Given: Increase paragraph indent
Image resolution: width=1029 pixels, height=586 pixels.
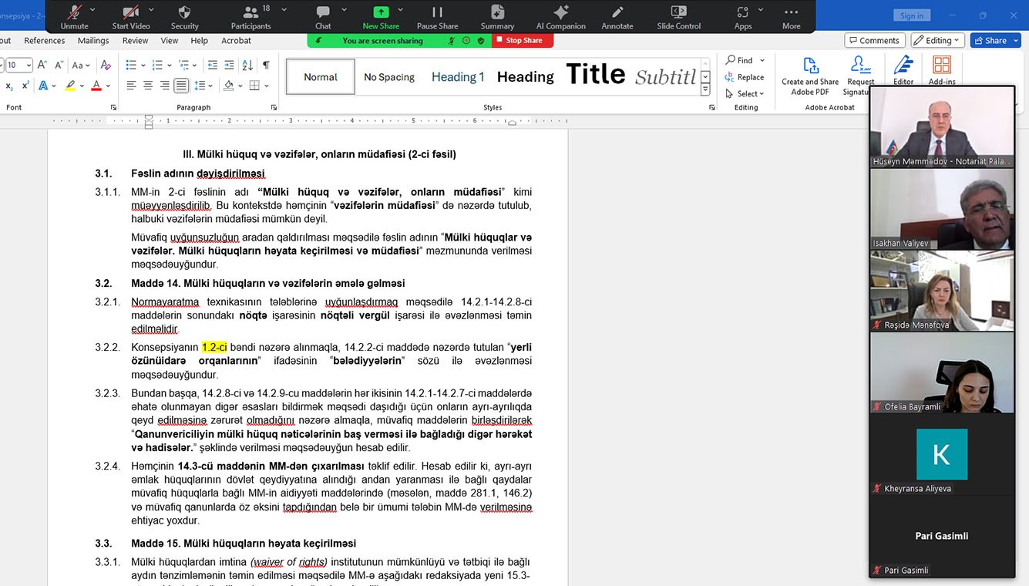Looking at the screenshot, I should (230, 65).
